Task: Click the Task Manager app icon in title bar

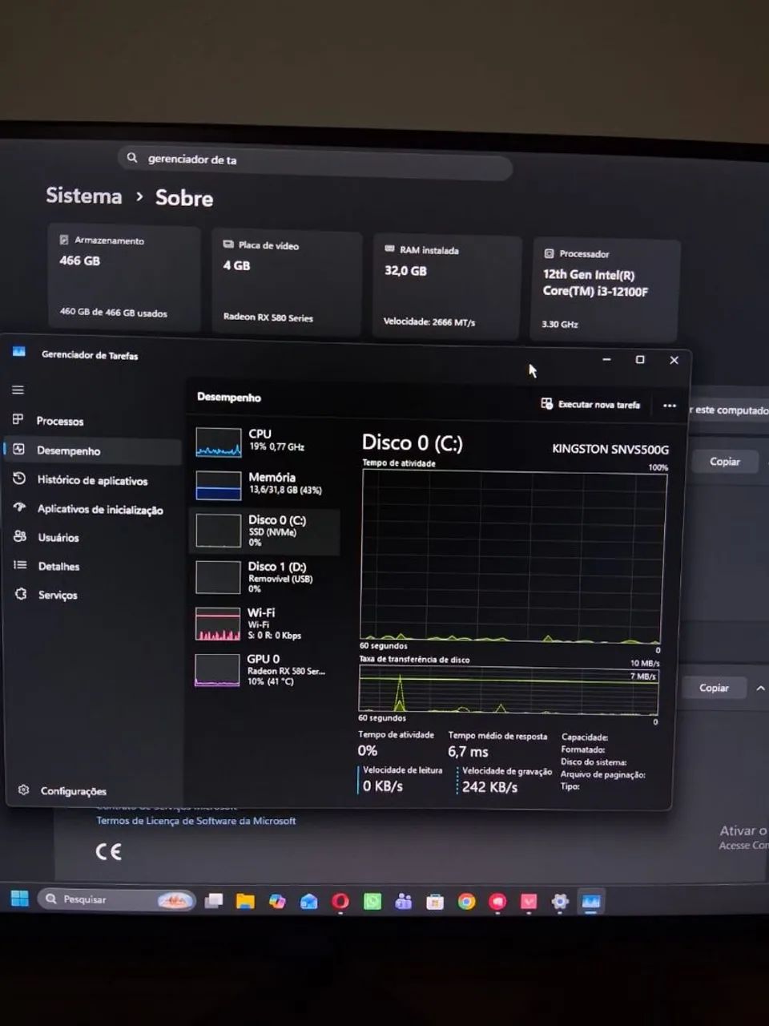Action: [x=19, y=352]
